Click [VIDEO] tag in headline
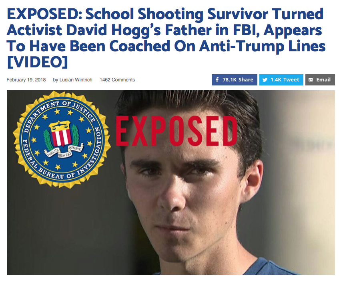The height and width of the screenshot is (282, 341). click(x=37, y=62)
